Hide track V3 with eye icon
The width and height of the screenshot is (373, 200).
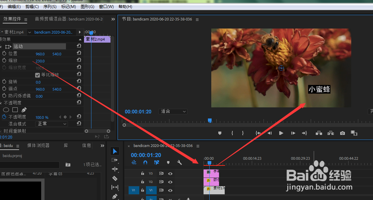click(170, 173)
